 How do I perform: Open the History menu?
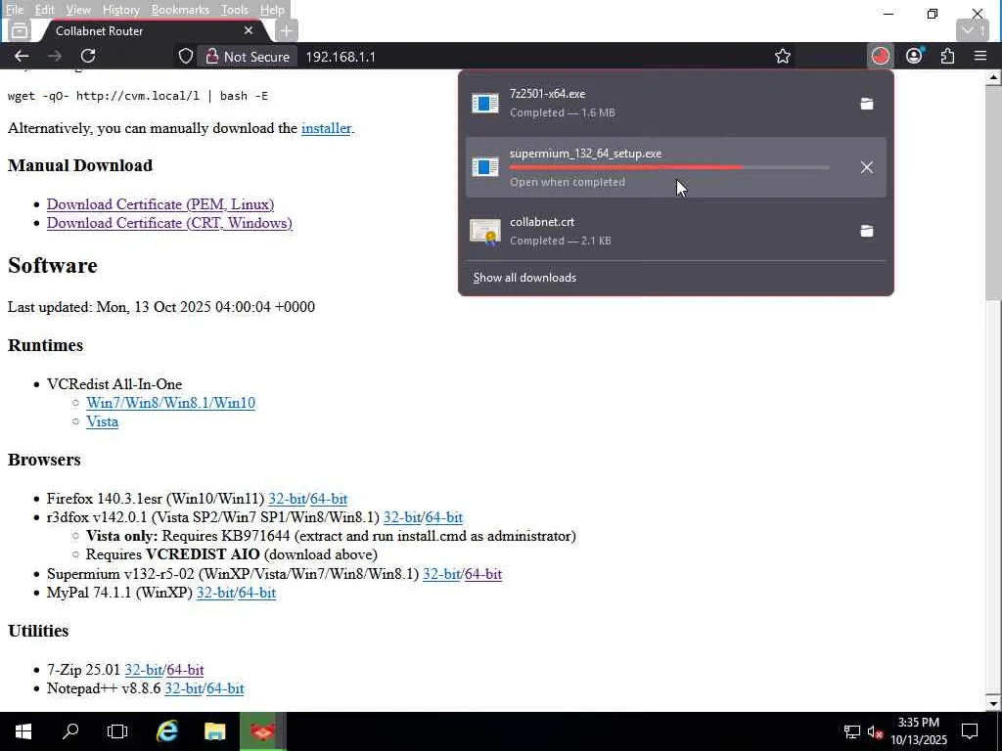pos(120,10)
